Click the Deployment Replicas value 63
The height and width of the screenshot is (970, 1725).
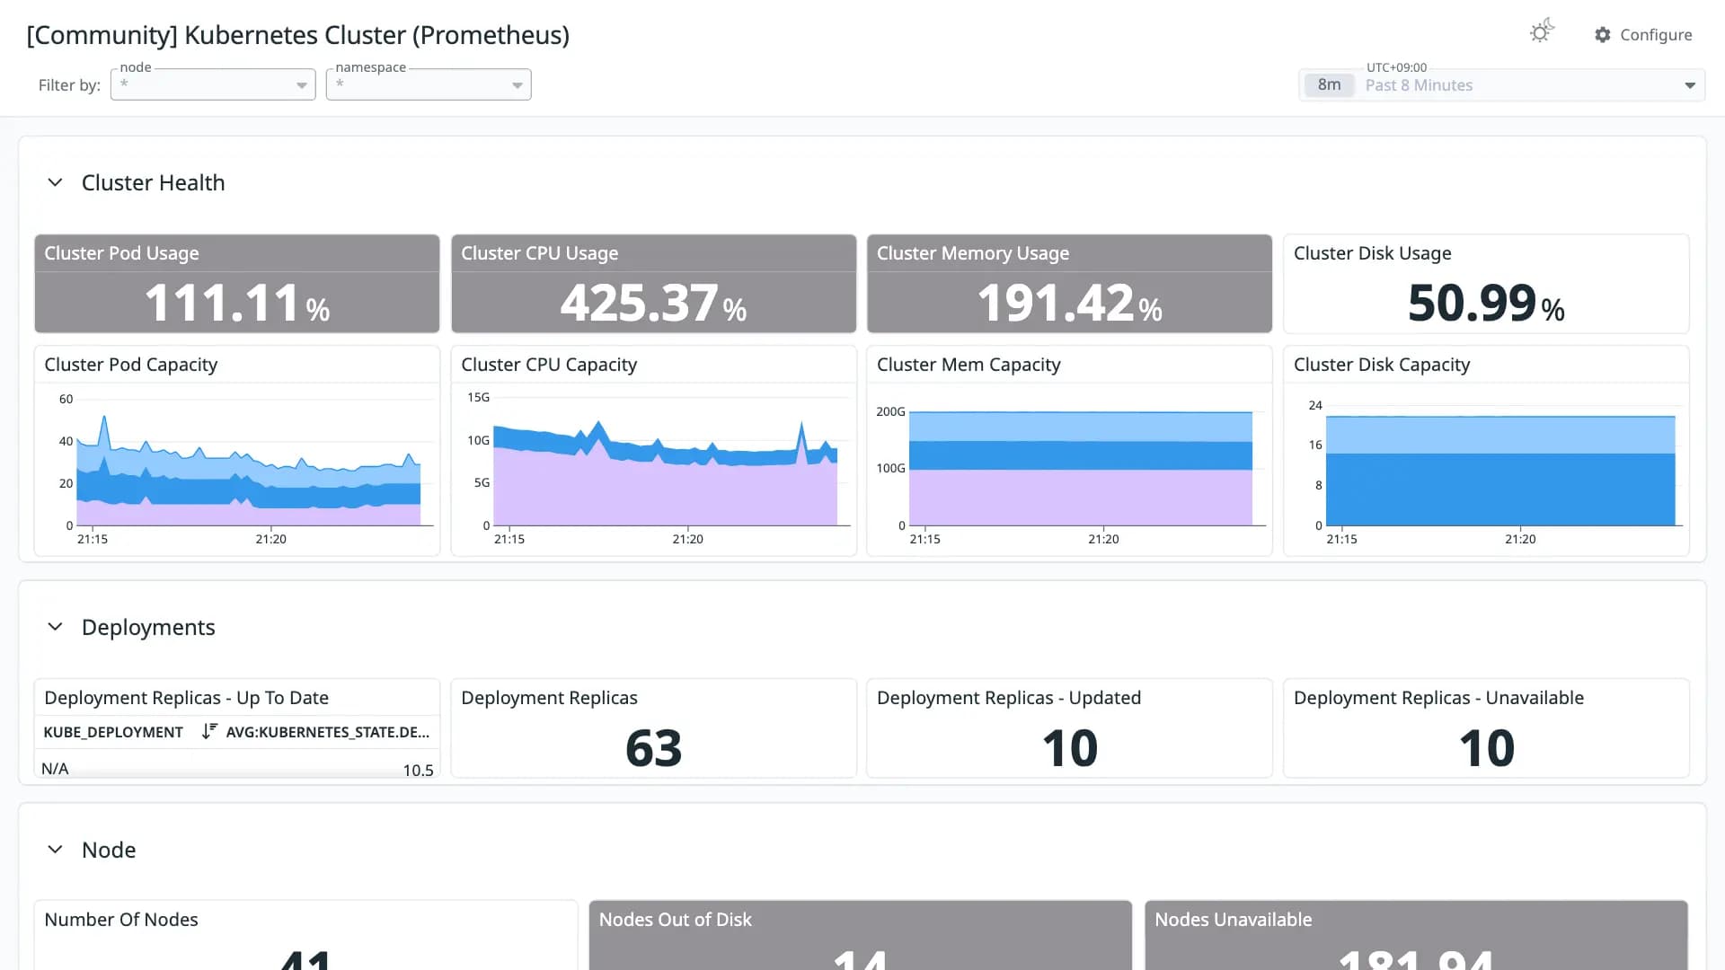pyautogui.click(x=653, y=748)
